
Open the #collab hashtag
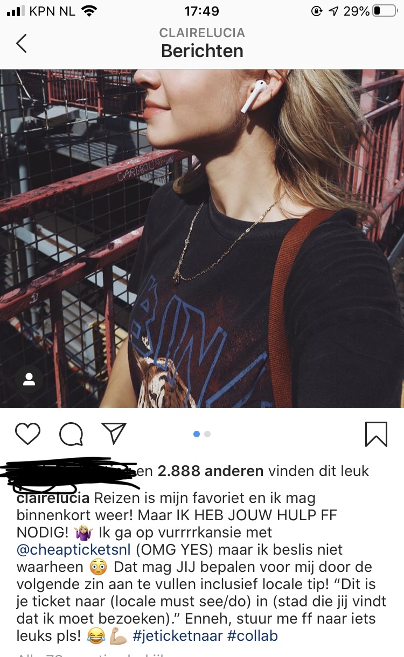(253, 636)
